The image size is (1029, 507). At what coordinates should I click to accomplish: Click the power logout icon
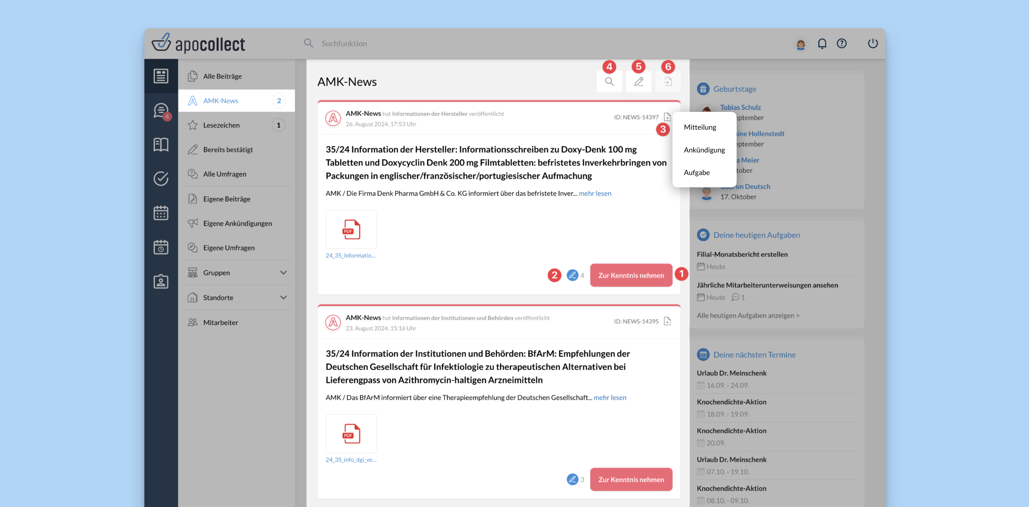[872, 43]
